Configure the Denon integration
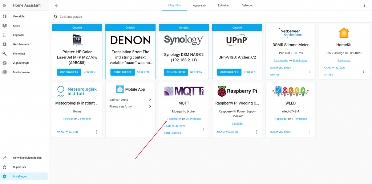 122,72
